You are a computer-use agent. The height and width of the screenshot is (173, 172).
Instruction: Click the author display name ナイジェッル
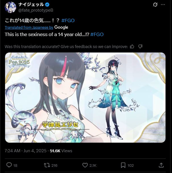point(31,5)
